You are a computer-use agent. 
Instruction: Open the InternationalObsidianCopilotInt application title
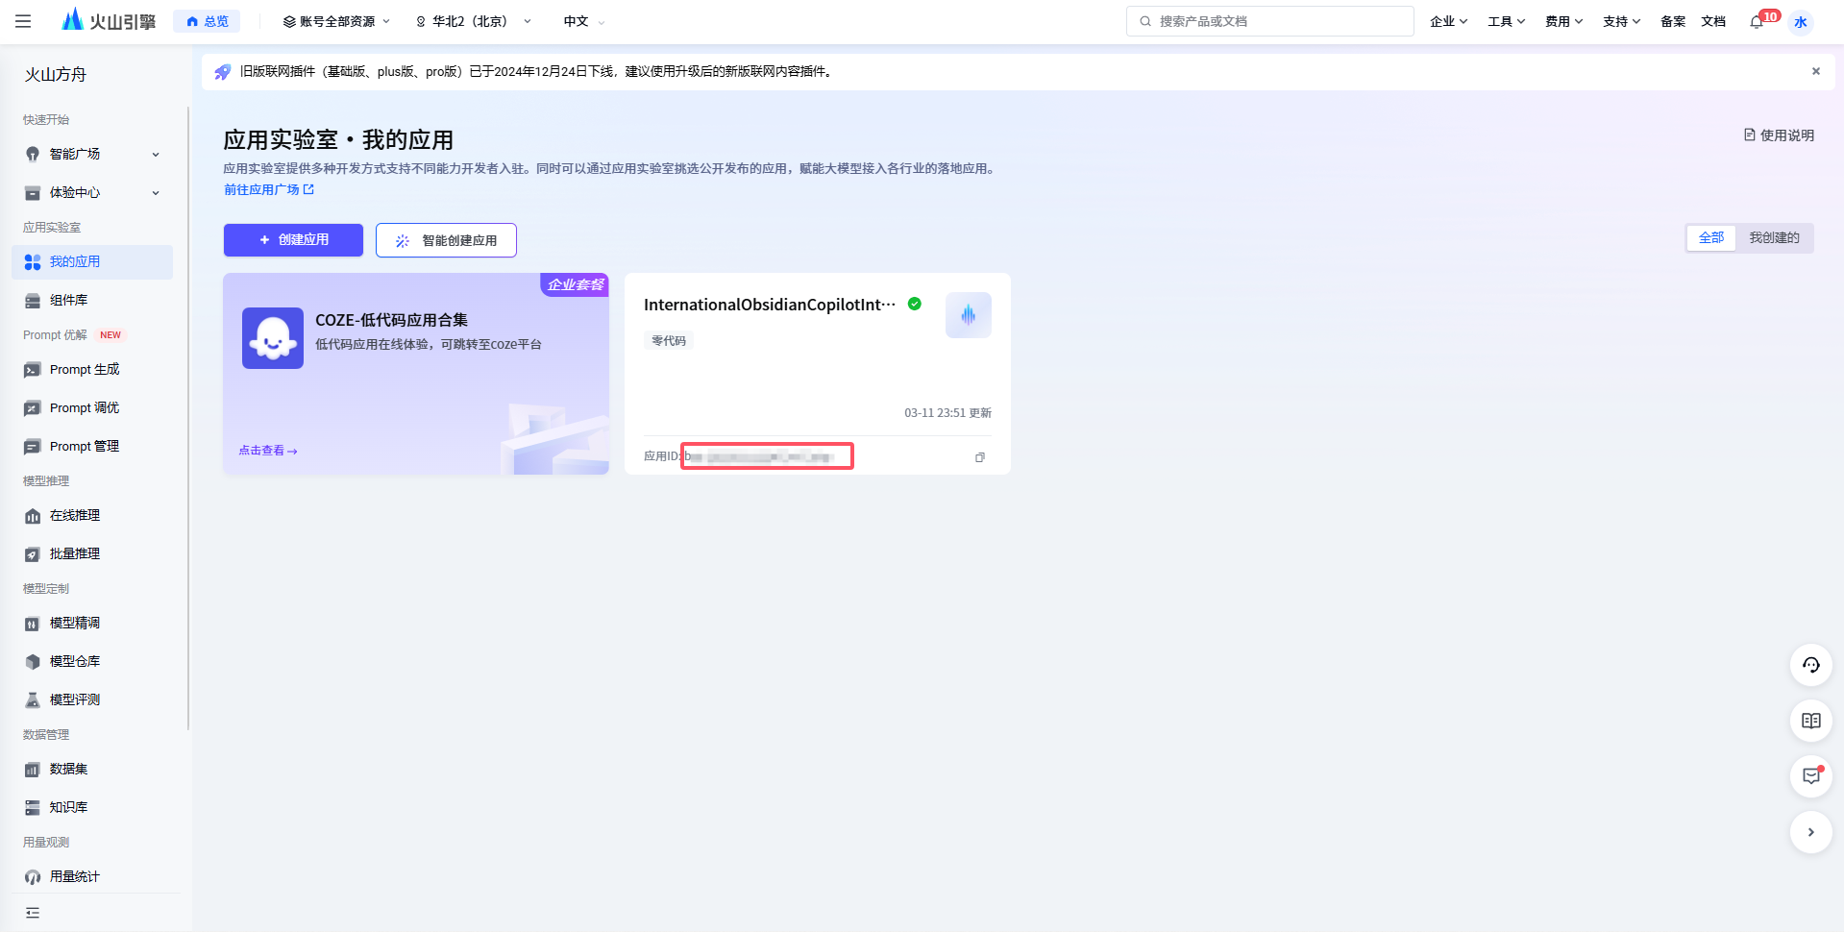click(770, 305)
